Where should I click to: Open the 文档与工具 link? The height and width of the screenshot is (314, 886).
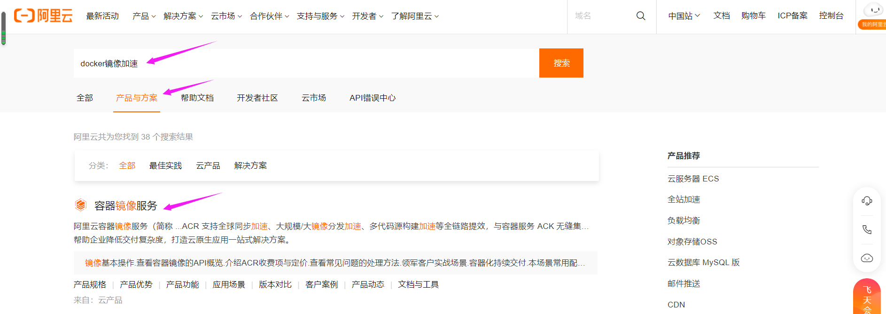[419, 284]
